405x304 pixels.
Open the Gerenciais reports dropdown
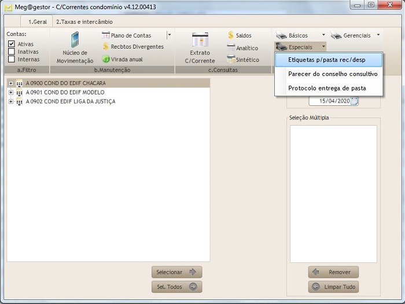tap(378, 35)
